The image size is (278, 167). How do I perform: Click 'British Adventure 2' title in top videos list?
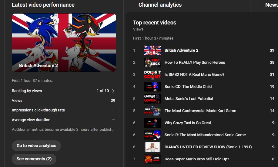(x=181, y=50)
